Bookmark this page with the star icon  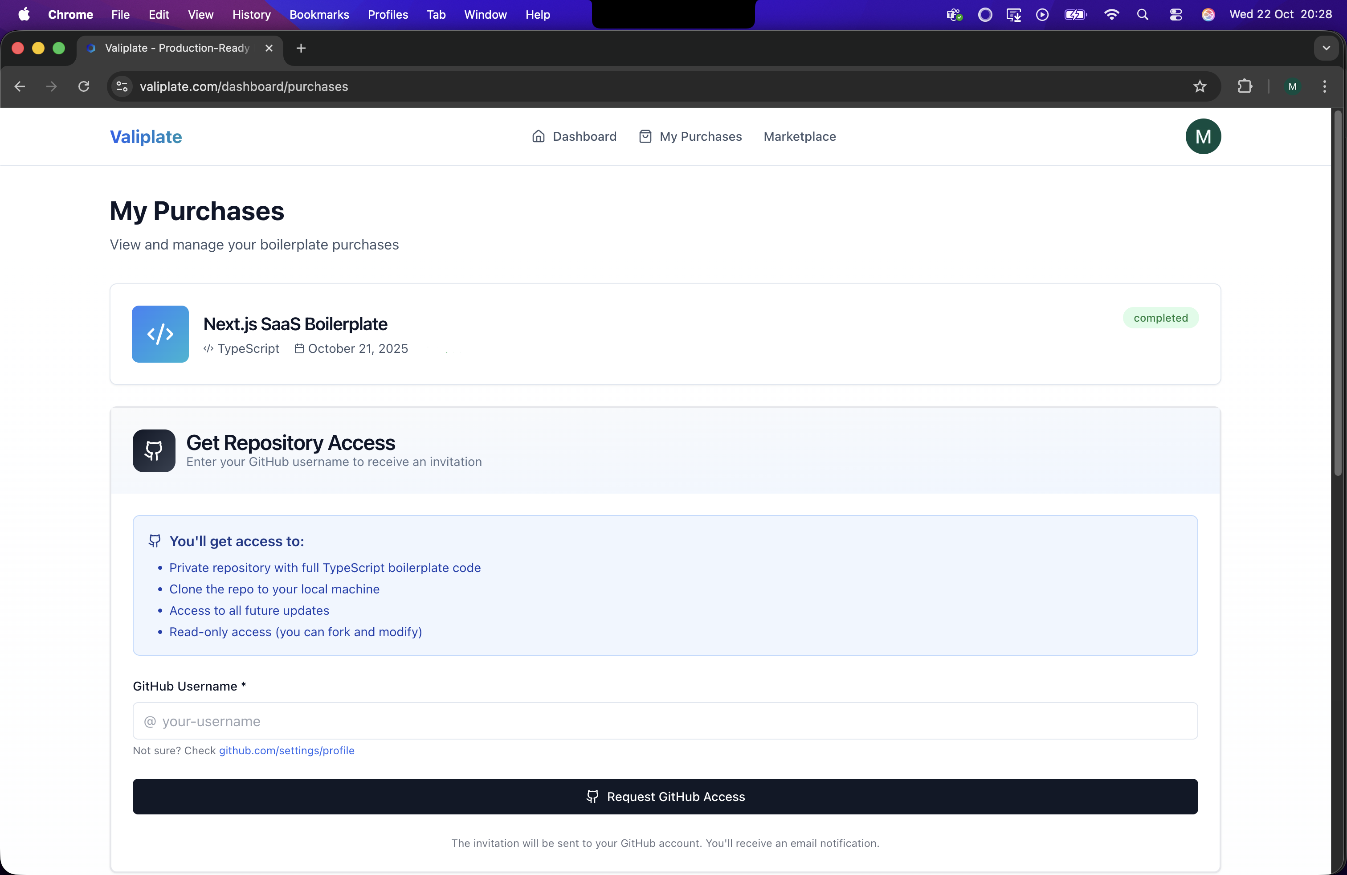point(1199,86)
